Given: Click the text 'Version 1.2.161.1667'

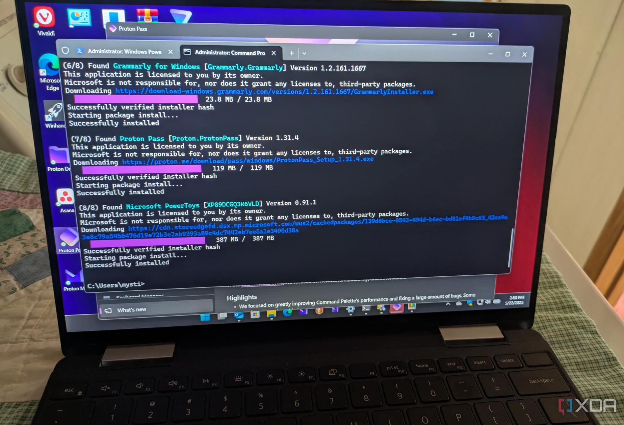Looking at the screenshot, I should pos(328,68).
